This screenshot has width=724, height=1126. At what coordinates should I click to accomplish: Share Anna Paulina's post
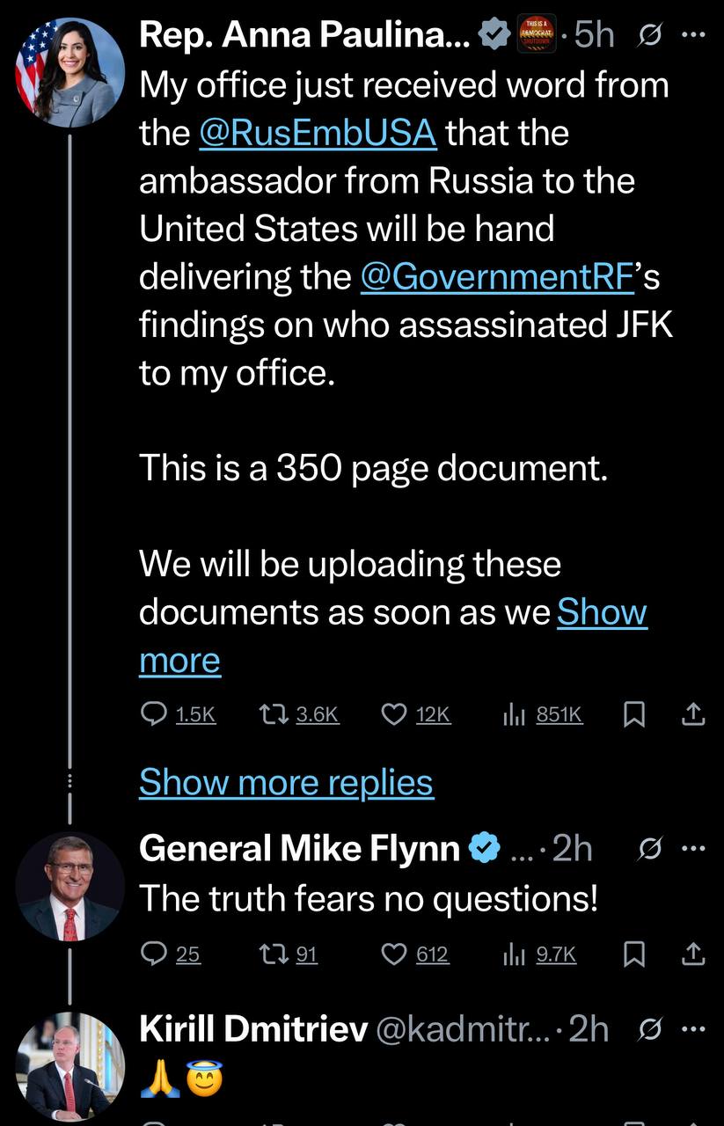(x=693, y=715)
